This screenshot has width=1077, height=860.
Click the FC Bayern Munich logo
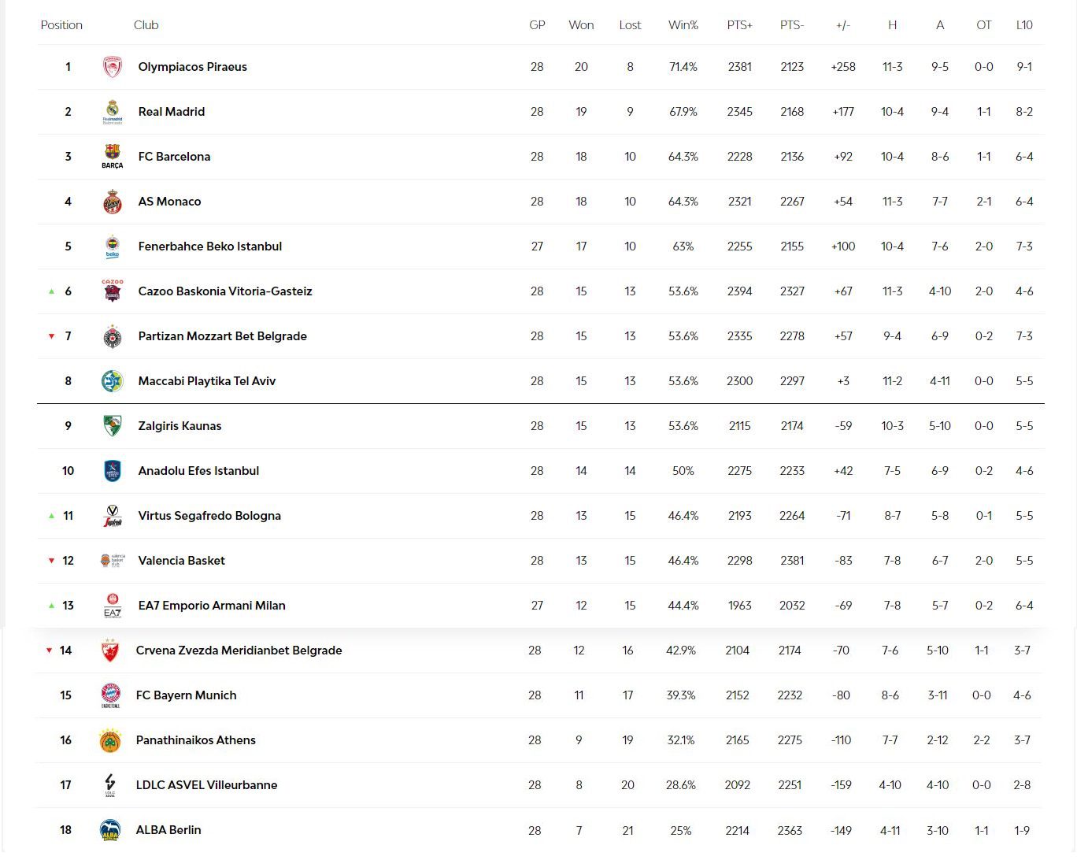pyautogui.click(x=110, y=695)
